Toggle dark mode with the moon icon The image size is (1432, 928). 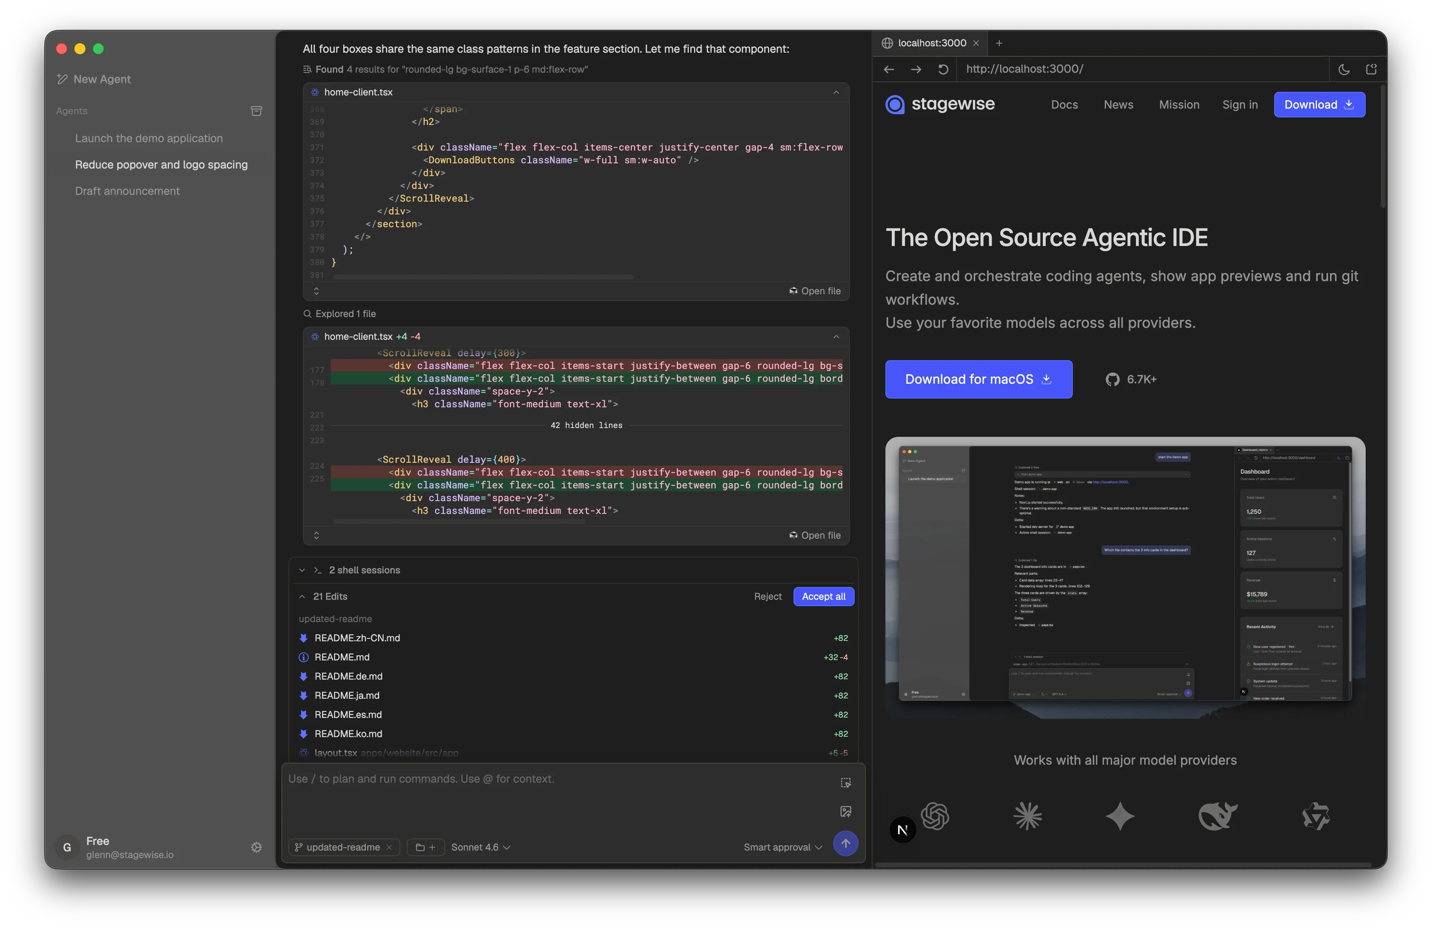(1344, 69)
